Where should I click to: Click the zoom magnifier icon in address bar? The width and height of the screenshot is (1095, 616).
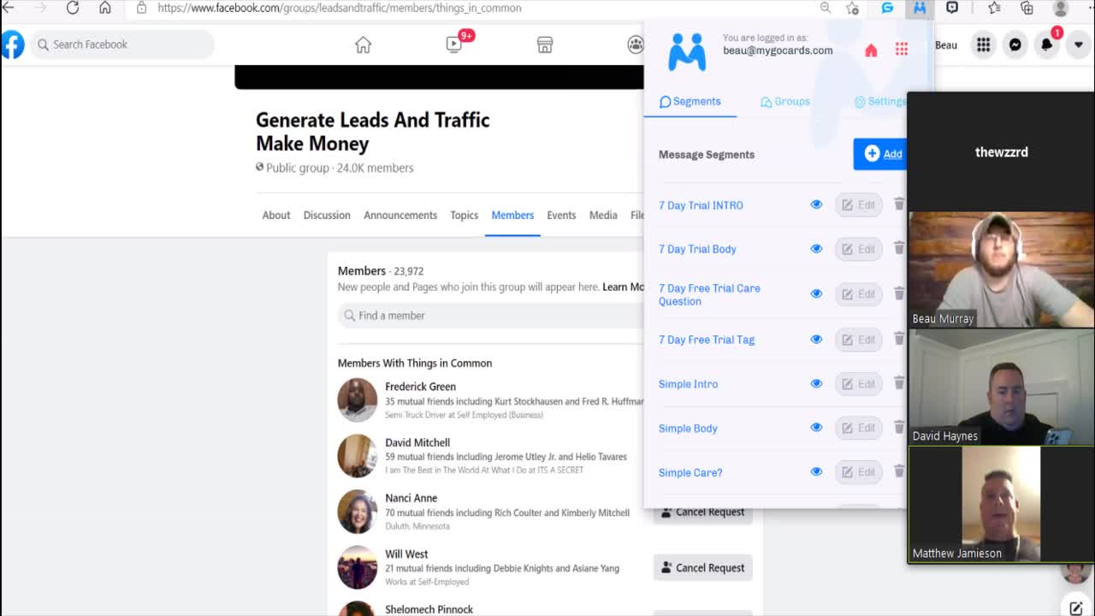click(826, 8)
